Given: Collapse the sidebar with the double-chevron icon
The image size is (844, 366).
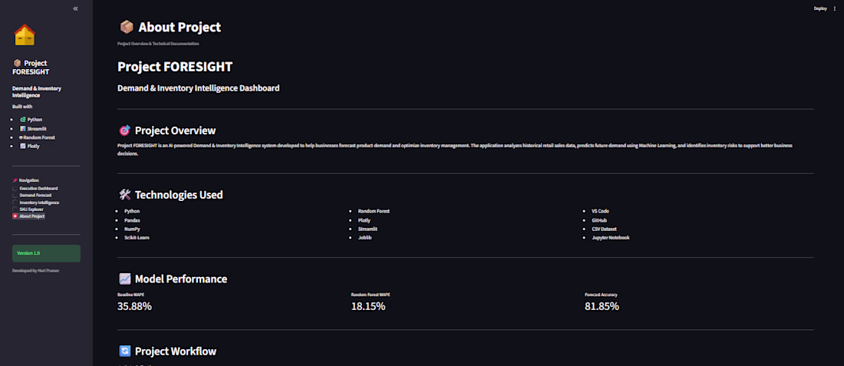Looking at the screenshot, I should click(x=75, y=8).
